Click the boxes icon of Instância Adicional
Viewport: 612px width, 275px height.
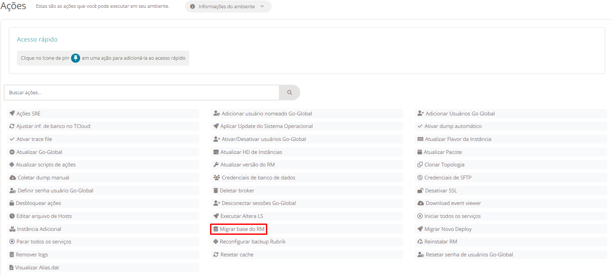click(13, 229)
